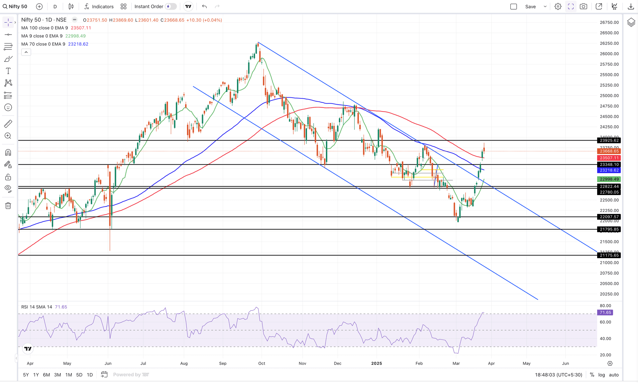Switch to the 5Y range
The width and height of the screenshot is (638, 383).
[x=26, y=375]
